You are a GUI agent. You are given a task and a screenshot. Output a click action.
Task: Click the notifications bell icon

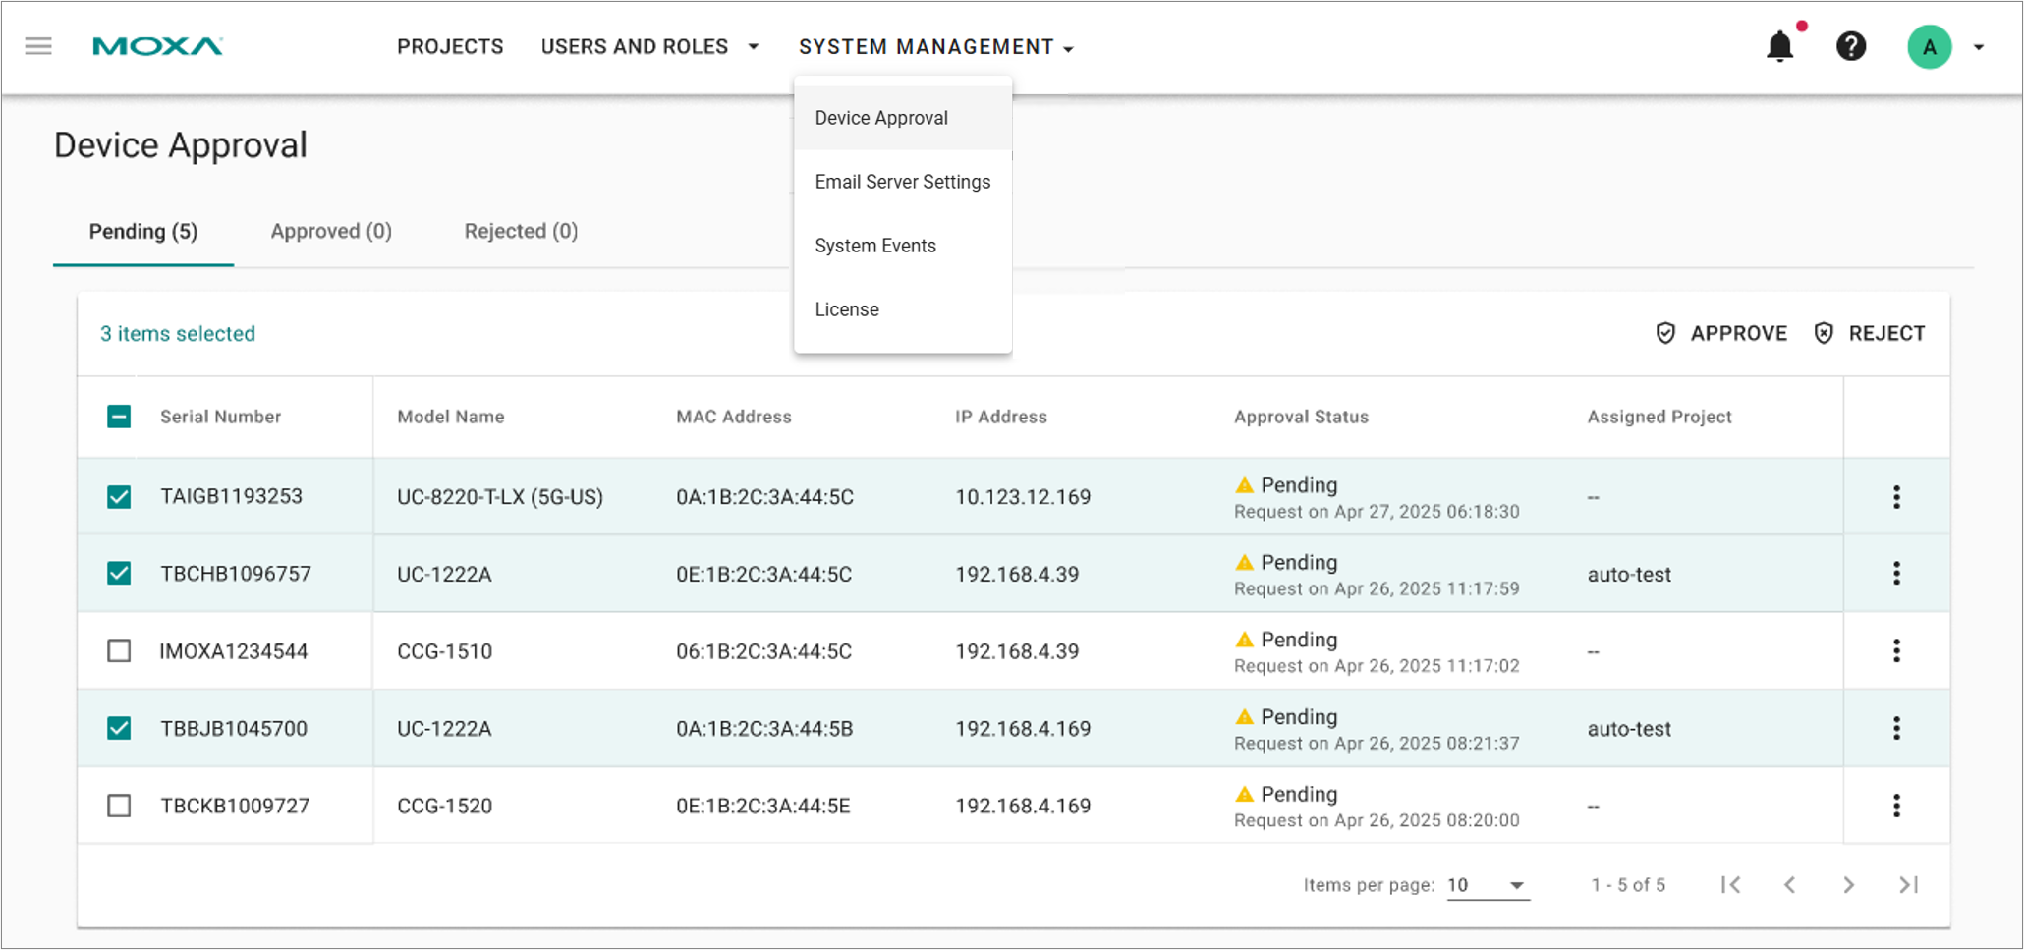(1779, 47)
